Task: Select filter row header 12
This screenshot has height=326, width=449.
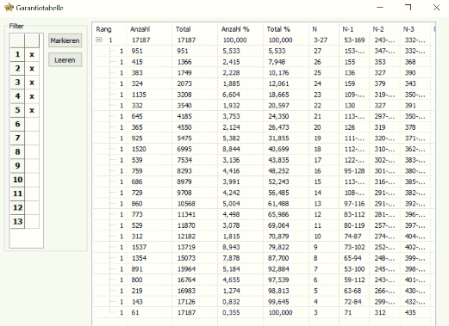Action: [17, 207]
